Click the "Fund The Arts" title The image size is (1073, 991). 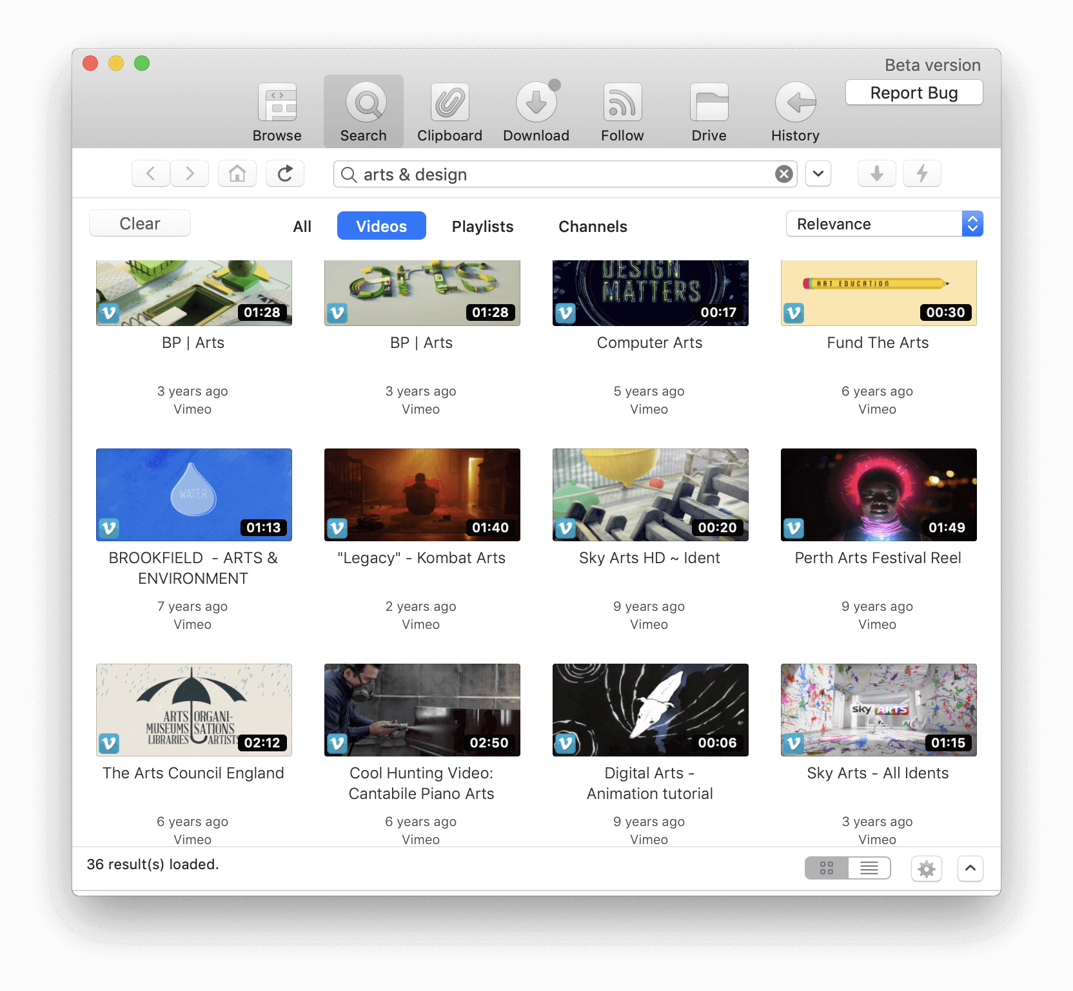(x=878, y=343)
